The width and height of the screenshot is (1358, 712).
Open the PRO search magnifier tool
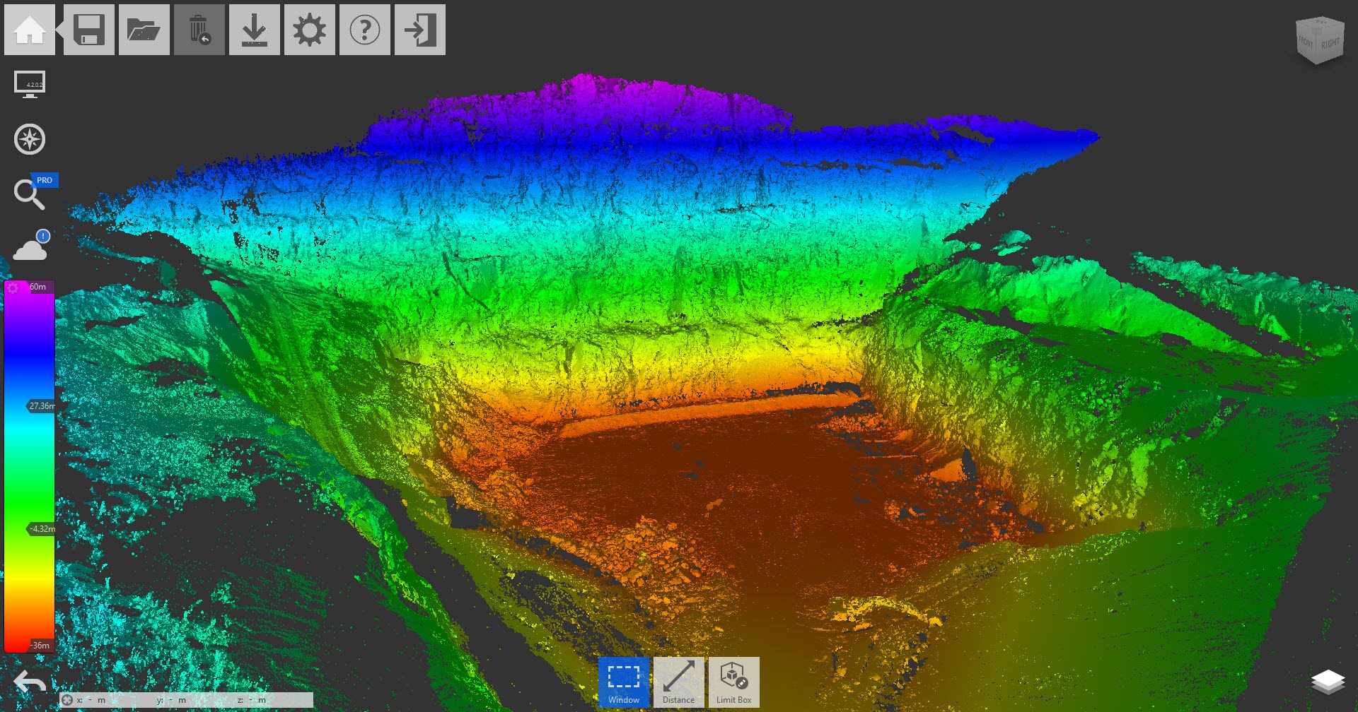(30, 194)
